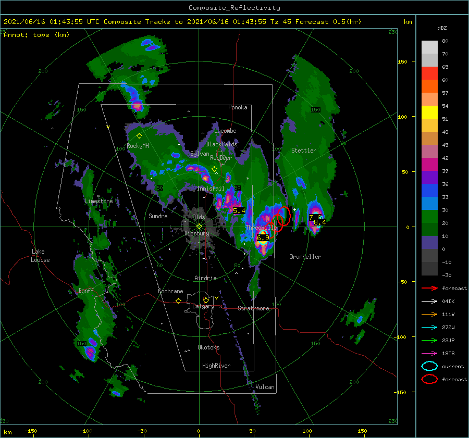Select the Lake Louise label

tap(40, 256)
